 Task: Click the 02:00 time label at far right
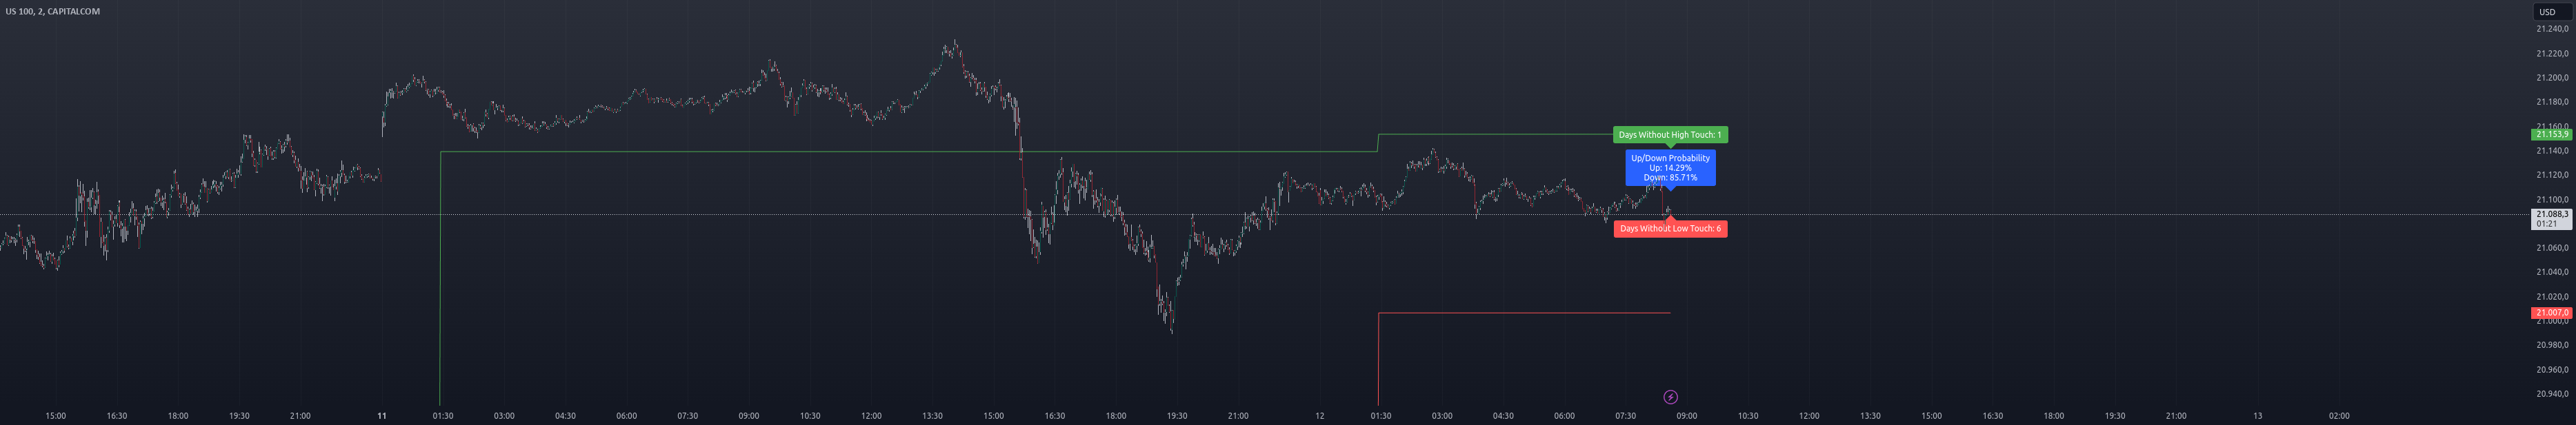(x=2339, y=416)
